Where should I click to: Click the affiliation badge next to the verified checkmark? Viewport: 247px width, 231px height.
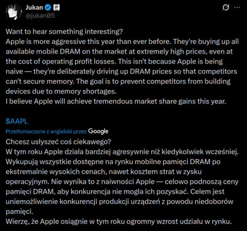tap(56, 8)
